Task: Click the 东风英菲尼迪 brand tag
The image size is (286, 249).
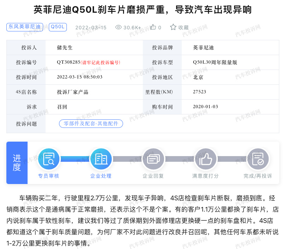Action: point(25,27)
